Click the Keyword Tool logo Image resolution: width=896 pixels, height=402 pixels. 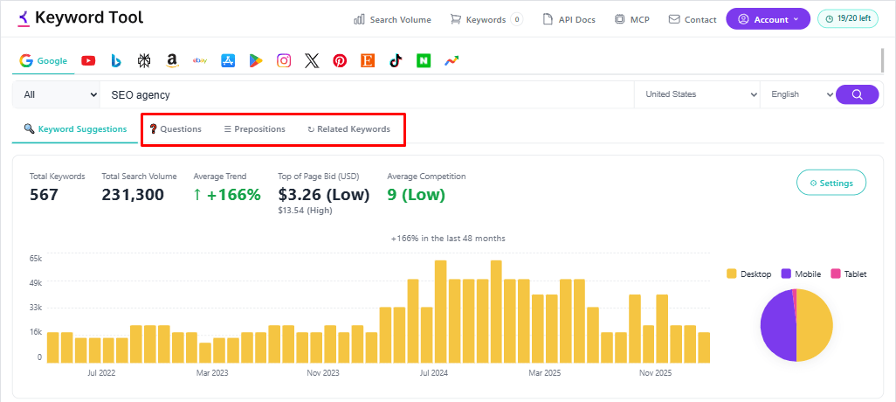(x=79, y=17)
